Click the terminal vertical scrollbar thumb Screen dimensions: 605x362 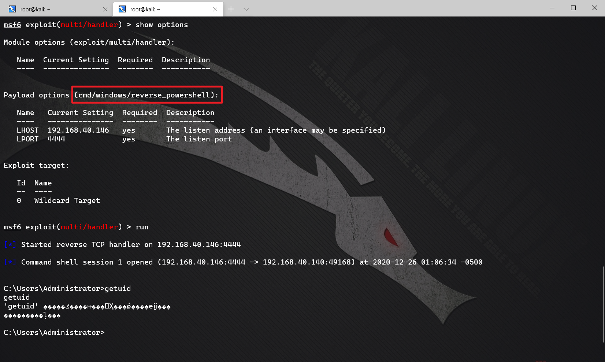click(x=603, y=304)
